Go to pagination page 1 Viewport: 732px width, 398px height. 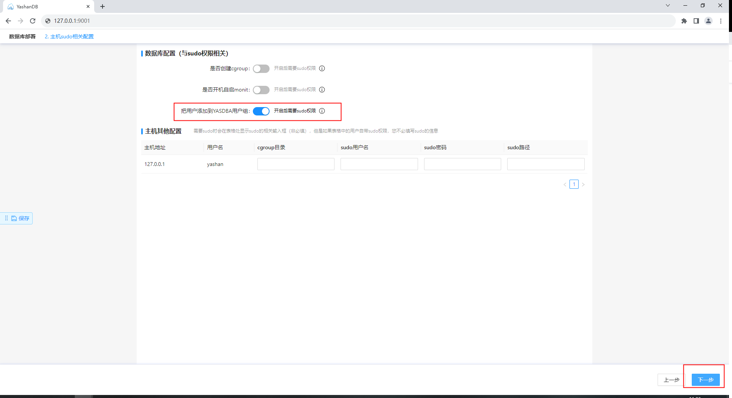[x=574, y=184]
